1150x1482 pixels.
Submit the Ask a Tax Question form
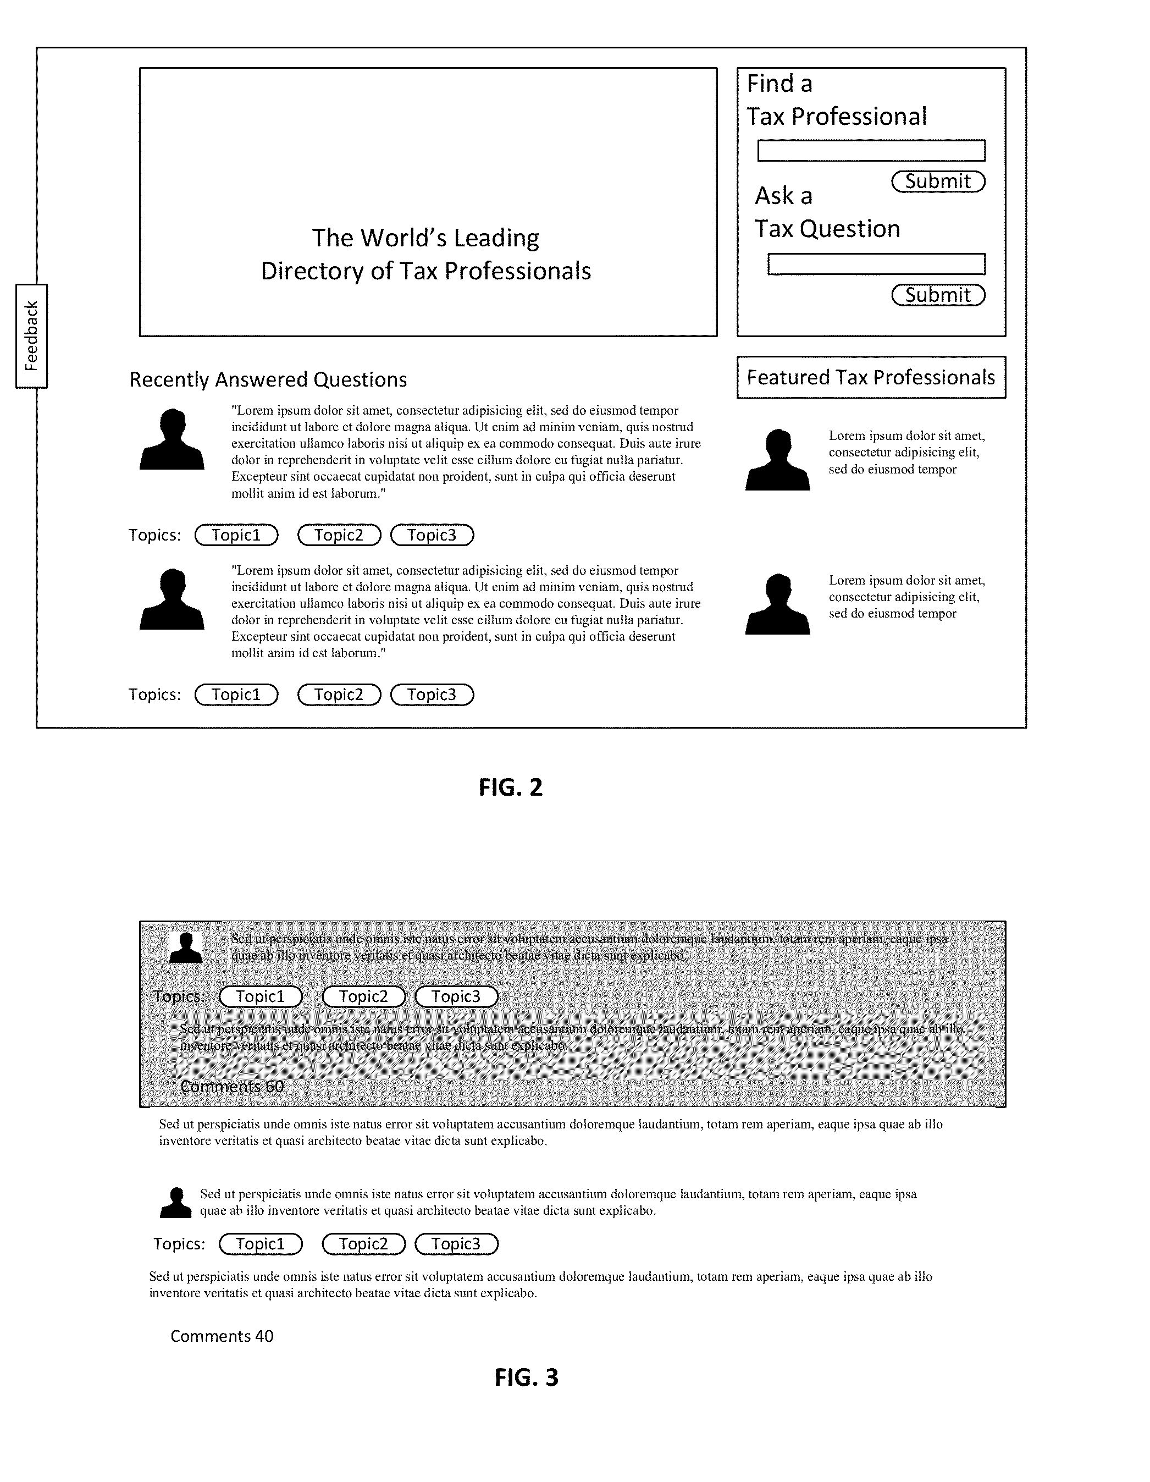(x=970, y=297)
